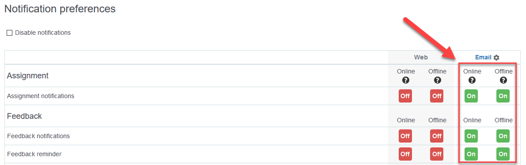The height and width of the screenshot is (165, 526).
Task: Open Email settings gear icon
Action: pos(496,58)
